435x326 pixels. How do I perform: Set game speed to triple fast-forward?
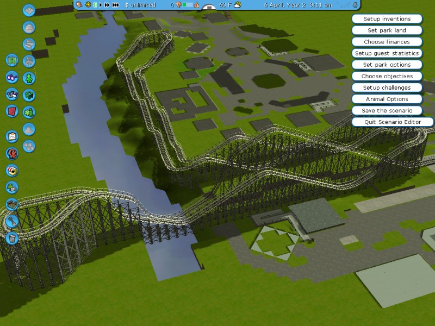pyautogui.click(x=116, y=5)
